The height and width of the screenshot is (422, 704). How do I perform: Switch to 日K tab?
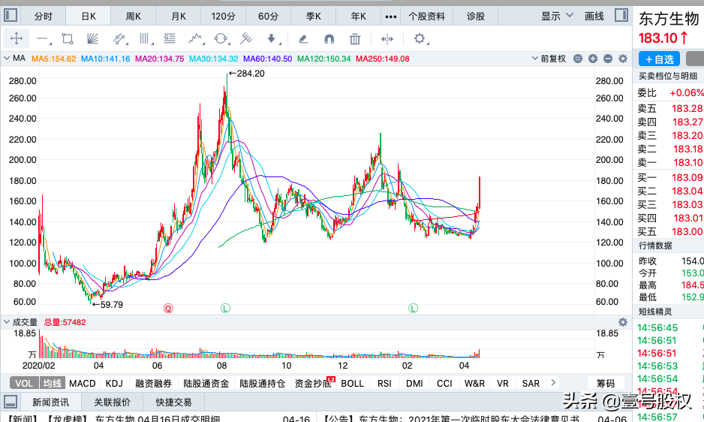click(89, 17)
